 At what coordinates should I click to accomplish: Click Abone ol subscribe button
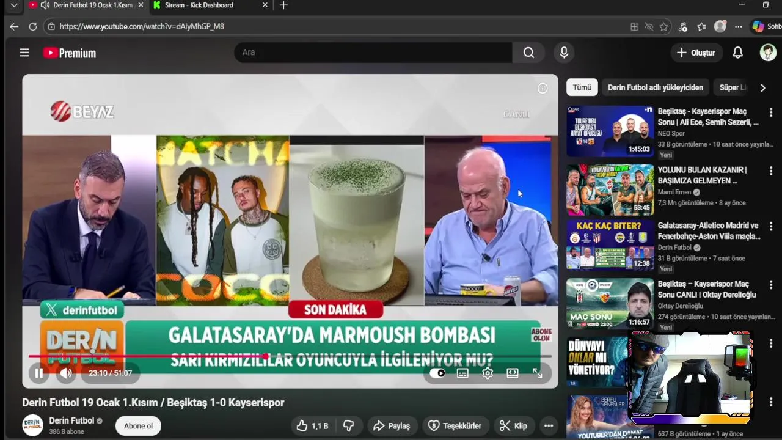[x=139, y=426]
